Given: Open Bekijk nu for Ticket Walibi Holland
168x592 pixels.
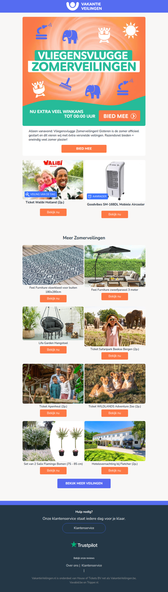Looking at the screenshot, I should click(x=53, y=212).
